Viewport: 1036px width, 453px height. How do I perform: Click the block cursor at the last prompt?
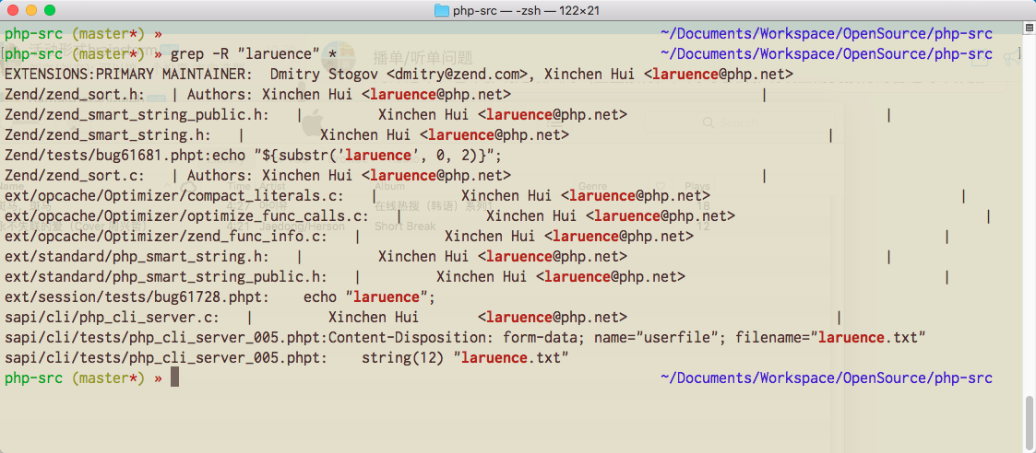174,377
